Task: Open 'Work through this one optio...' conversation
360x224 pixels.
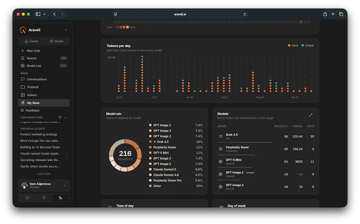Action: (40, 141)
